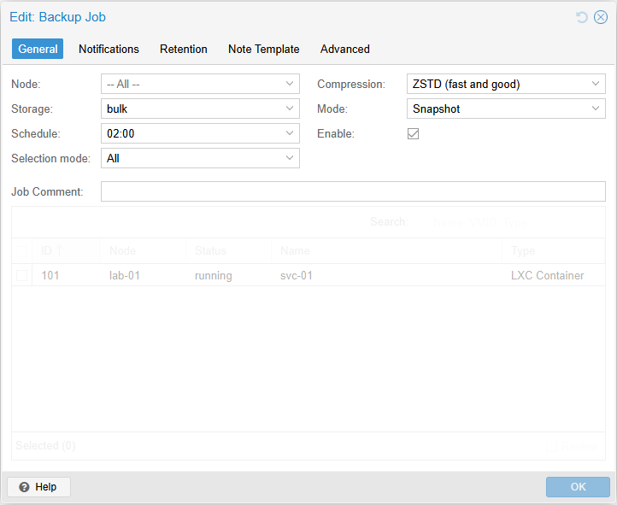The image size is (617, 505).
Task: Click the Type column header
Action: point(553,250)
